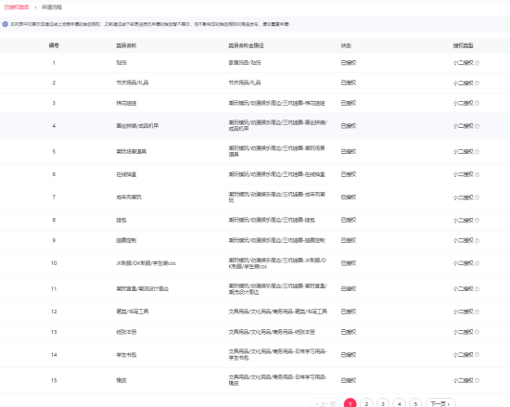
Task: Click help icon beside 小二授权 in row 12
Action: pos(477,312)
